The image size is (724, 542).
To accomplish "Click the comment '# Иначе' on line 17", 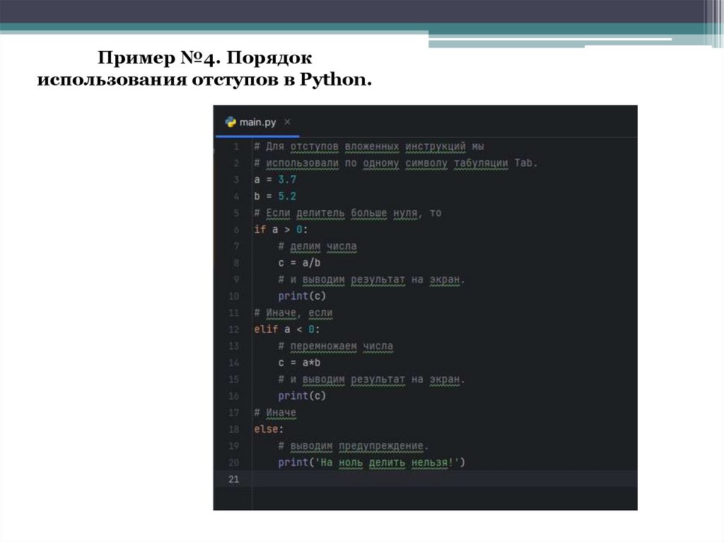I will point(275,413).
